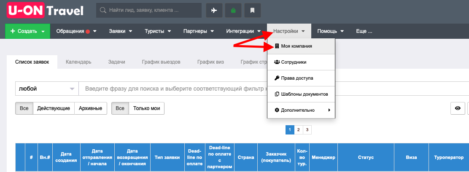Switch to the Задачи tab
The image size is (469, 172).
pos(117,62)
